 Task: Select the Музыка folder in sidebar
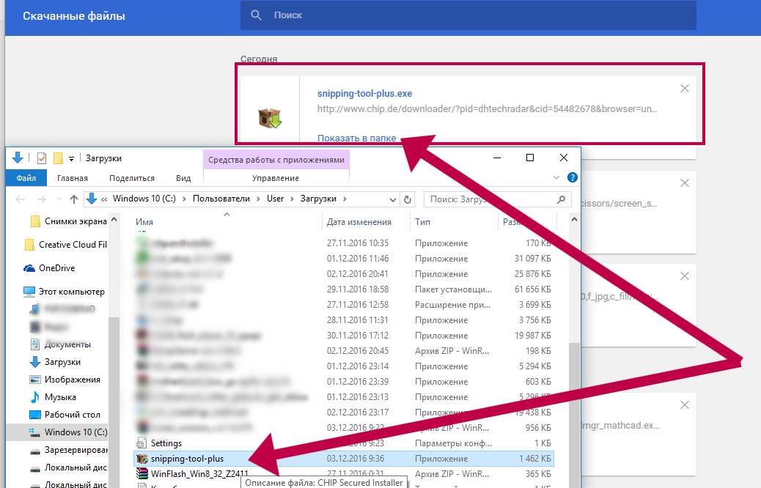tap(60, 397)
